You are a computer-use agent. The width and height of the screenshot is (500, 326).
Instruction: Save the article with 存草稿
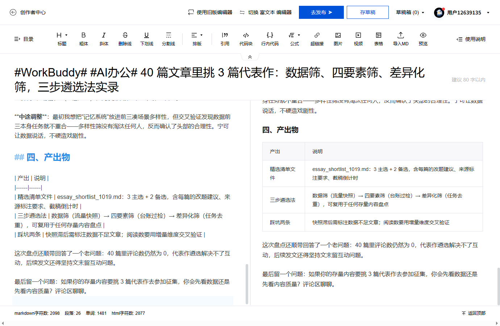click(x=368, y=12)
